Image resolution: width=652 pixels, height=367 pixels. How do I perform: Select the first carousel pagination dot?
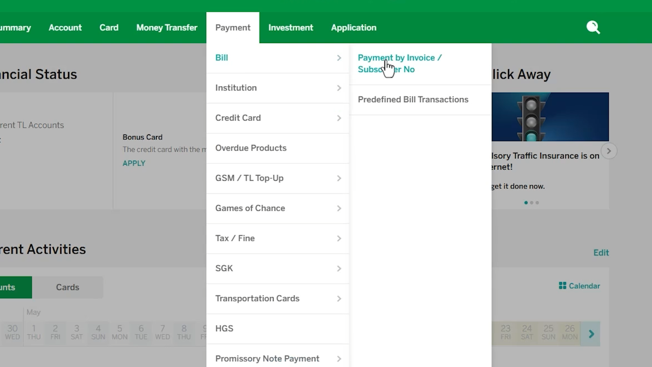coord(526,203)
